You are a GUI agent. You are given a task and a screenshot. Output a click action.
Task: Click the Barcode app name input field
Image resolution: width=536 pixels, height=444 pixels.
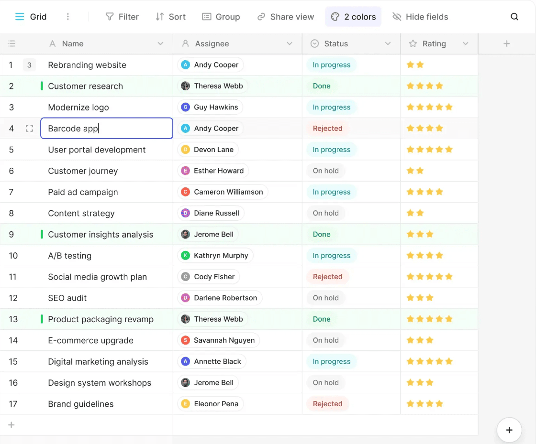106,129
